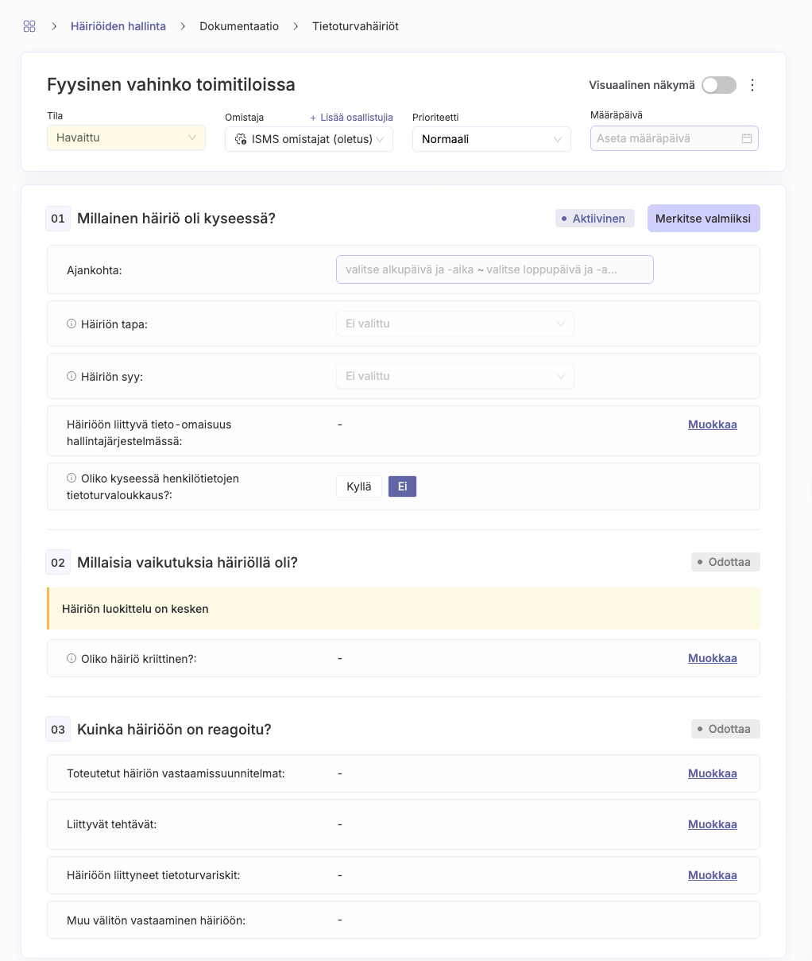Go to Häiriöiden hallinta breadcrumb
Image resolution: width=812 pixels, height=961 pixels.
pos(118,26)
